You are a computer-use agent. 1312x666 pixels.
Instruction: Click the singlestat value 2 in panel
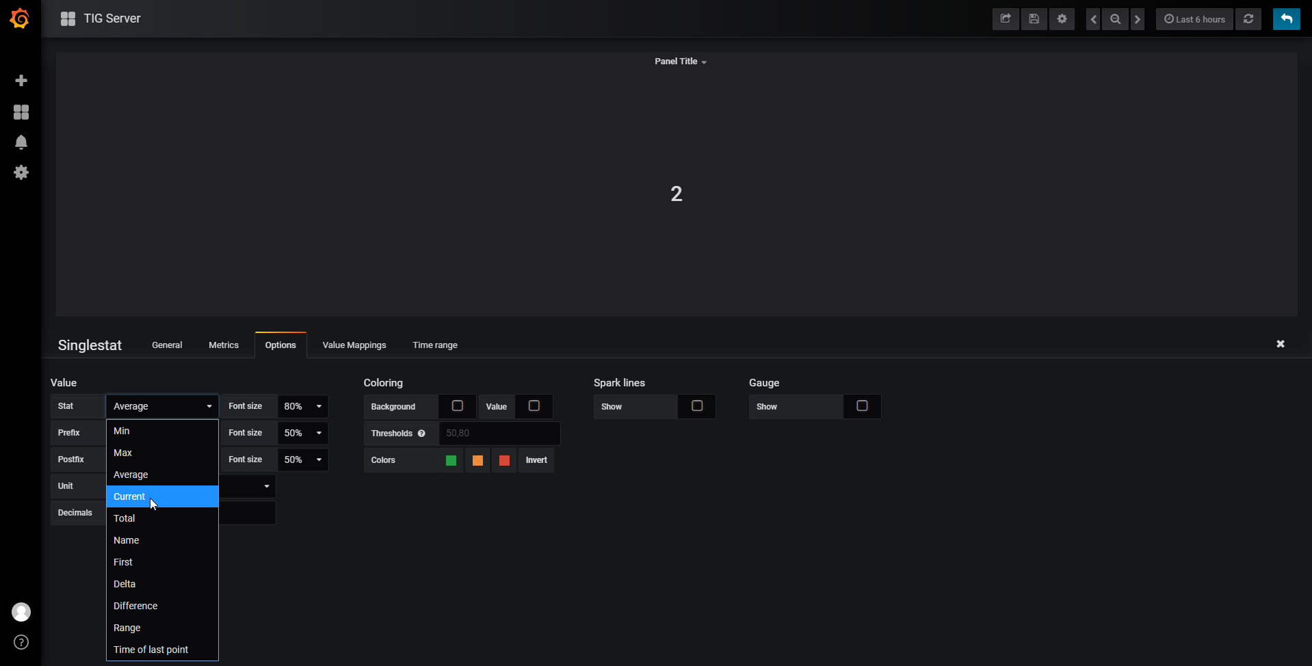(x=677, y=194)
